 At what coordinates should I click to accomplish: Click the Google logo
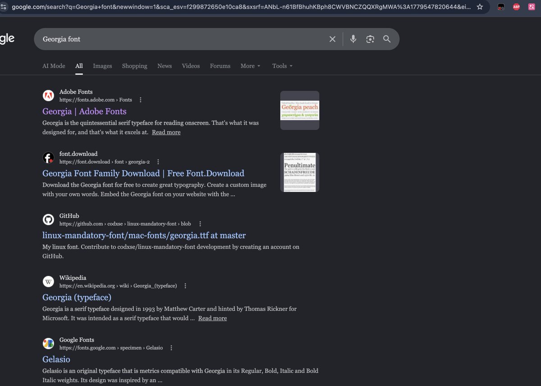(7, 39)
